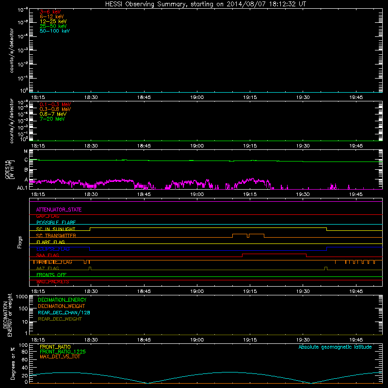Select the 'SC_TRANSMITTER' flag label
This screenshot has width=388, height=388.
(56, 236)
